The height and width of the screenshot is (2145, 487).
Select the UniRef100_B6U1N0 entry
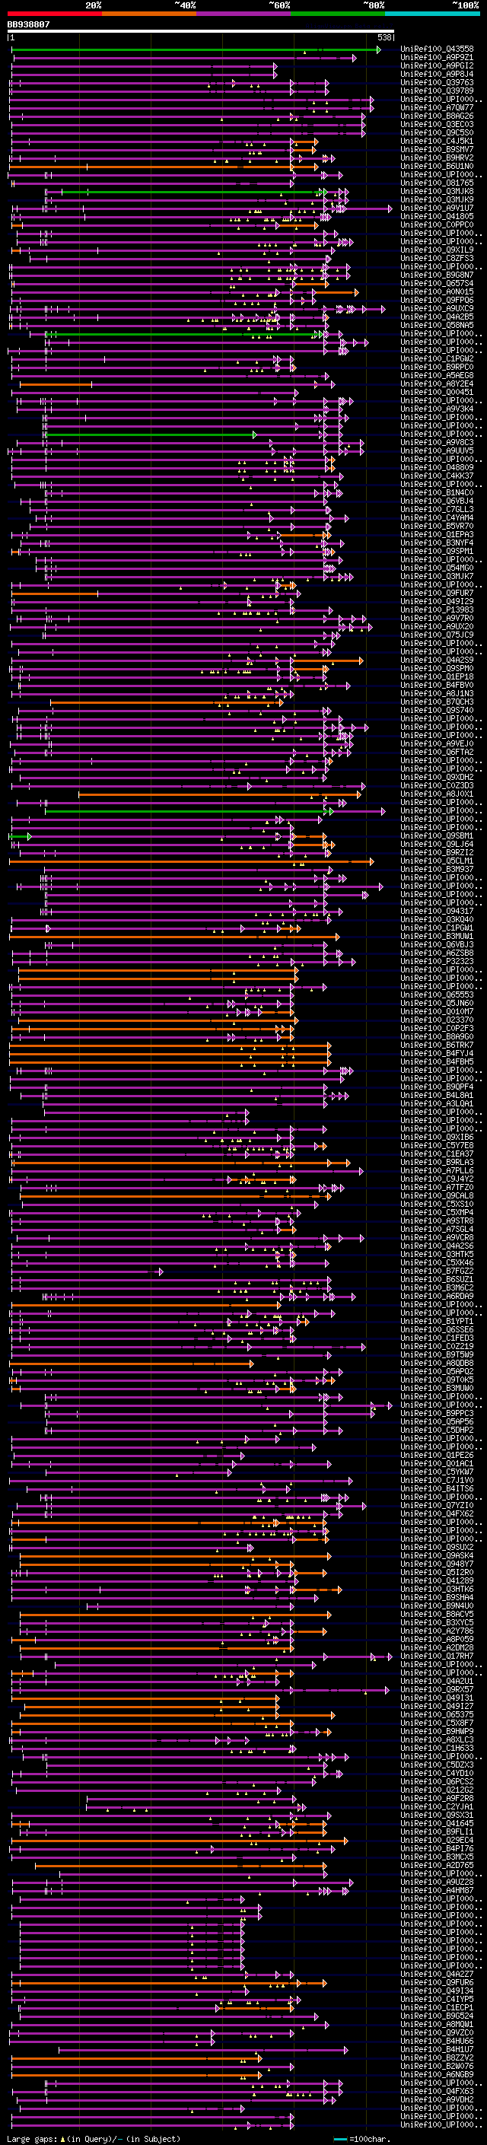tap(437, 166)
